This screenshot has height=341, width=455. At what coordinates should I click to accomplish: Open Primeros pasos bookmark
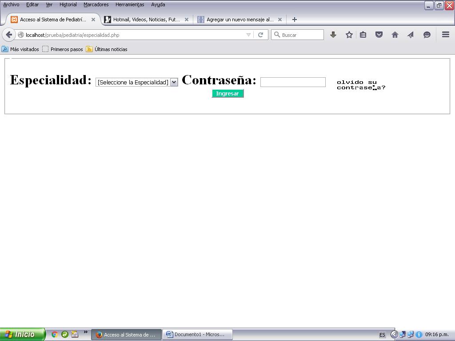pyautogui.click(x=63, y=49)
